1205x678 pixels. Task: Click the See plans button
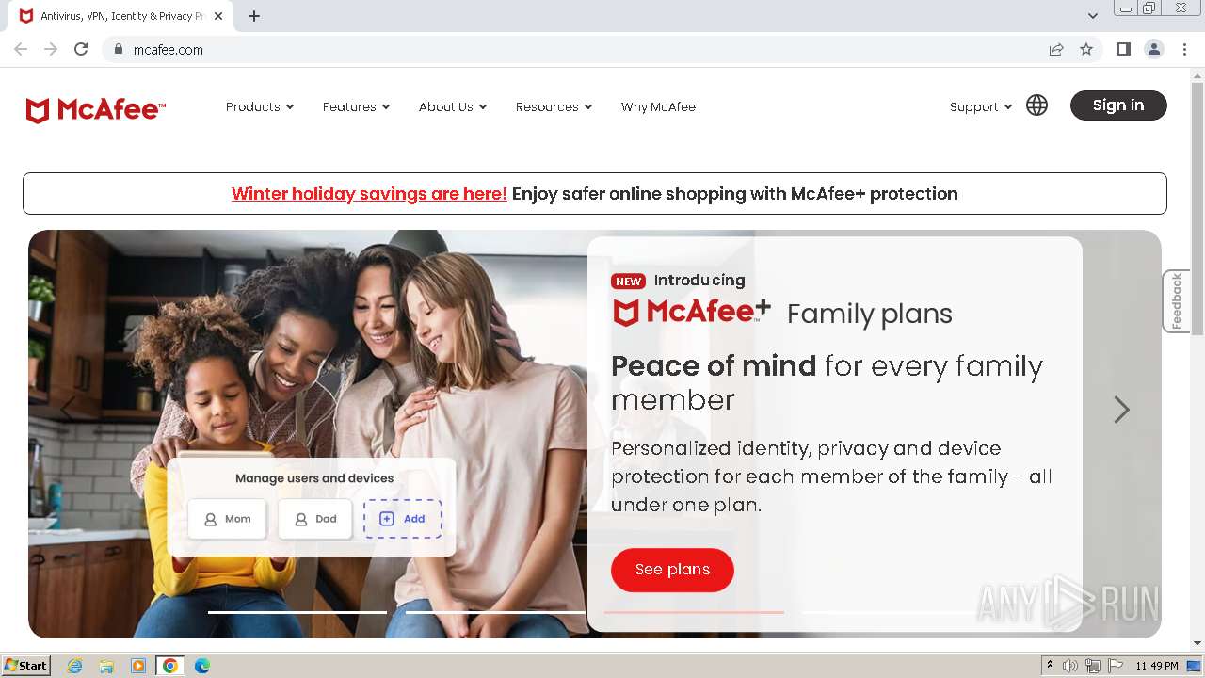[x=672, y=570]
